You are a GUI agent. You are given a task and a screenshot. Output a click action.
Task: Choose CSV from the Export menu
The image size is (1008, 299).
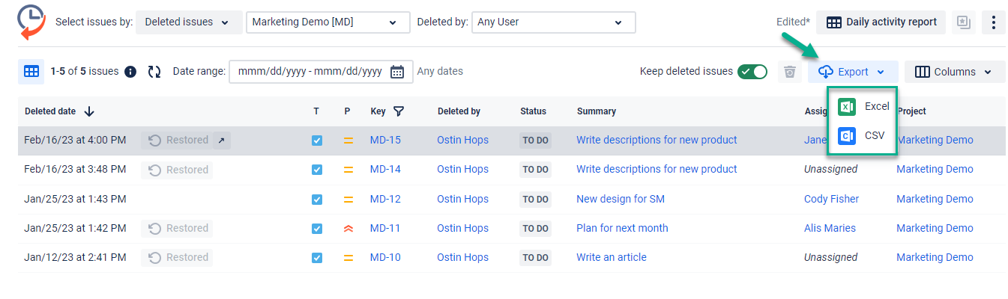tap(863, 136)
